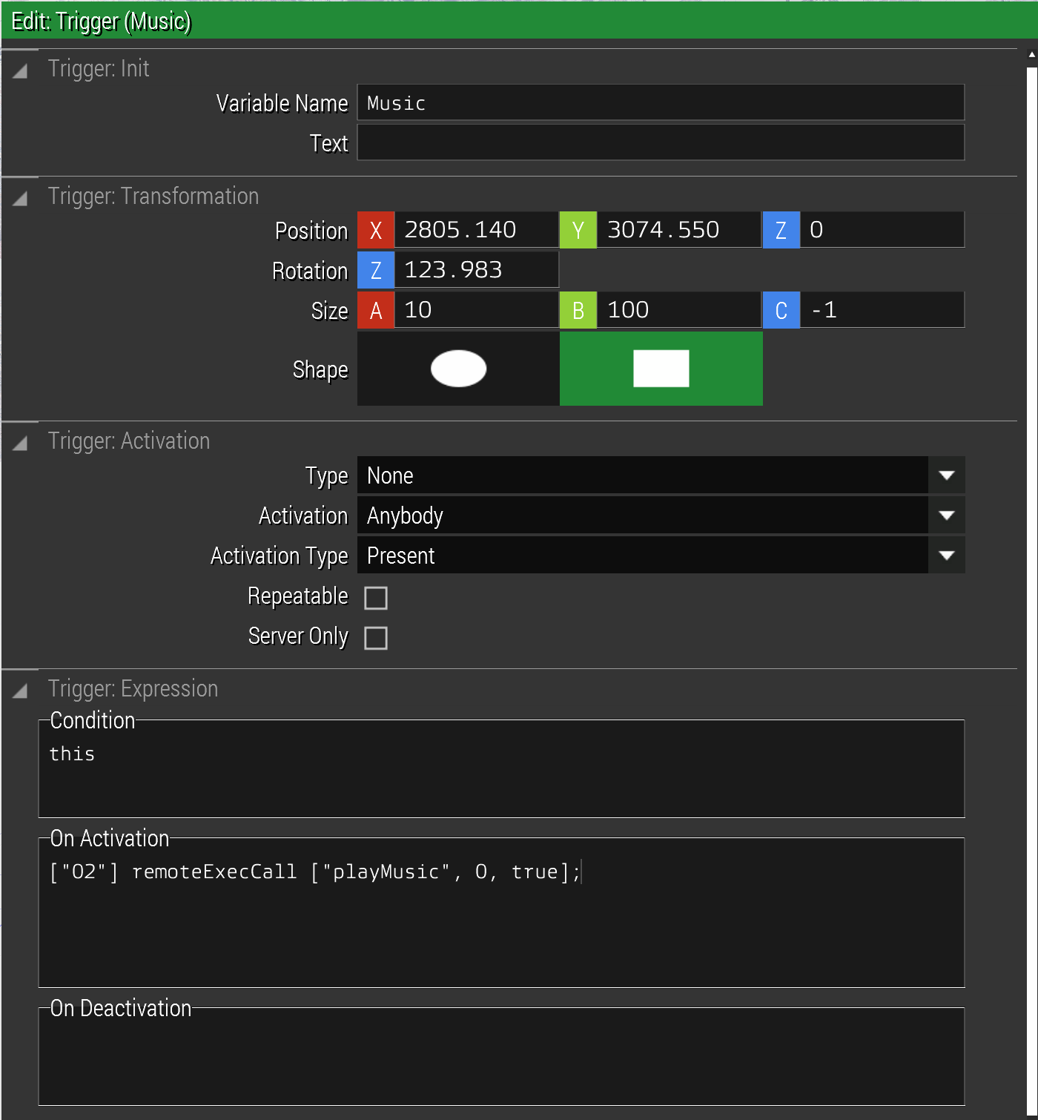The width and height of the screenshot is (1038, 1120).
Task: Click the arrow of Activation Type dropdown
Action: point(947,556)
